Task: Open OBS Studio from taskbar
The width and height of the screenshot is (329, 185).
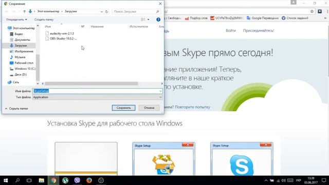Action: coord(101,180)
